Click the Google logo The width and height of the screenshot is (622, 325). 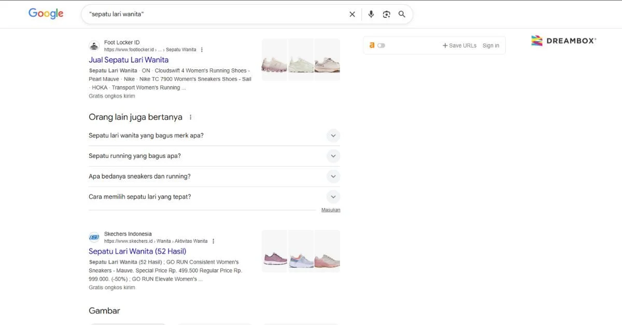46,13
